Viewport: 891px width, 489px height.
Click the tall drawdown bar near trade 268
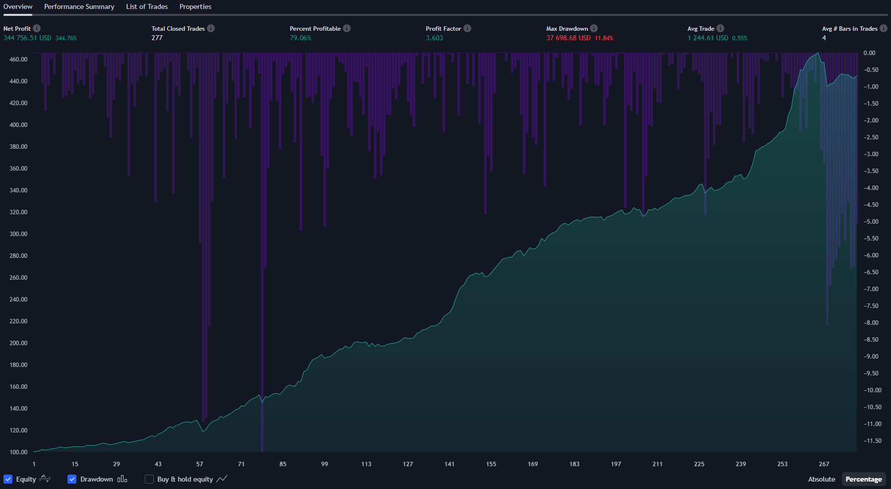tap(827, 189)
